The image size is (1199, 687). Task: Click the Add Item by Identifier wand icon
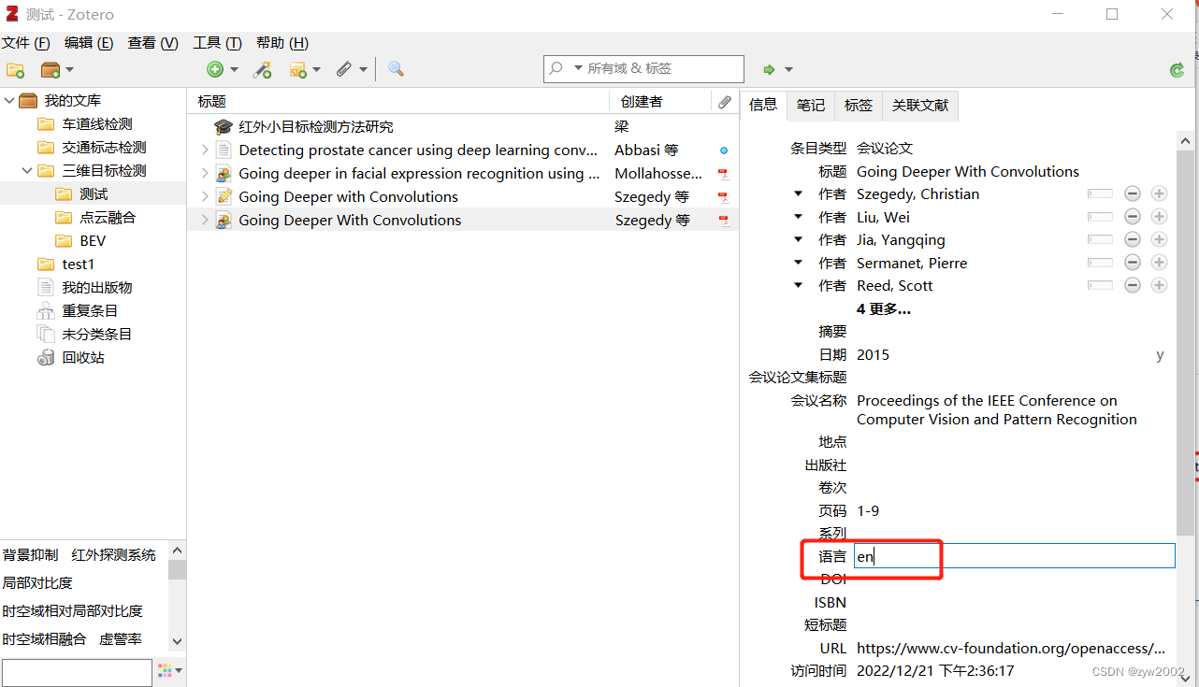coord(263,69)
